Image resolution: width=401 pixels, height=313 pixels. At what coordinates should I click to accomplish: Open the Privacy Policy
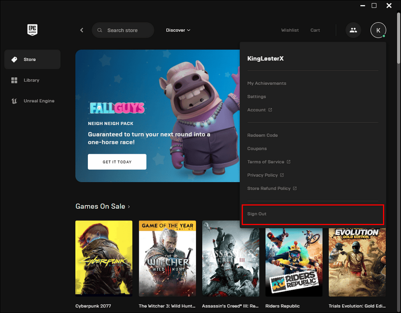(263, 175)
